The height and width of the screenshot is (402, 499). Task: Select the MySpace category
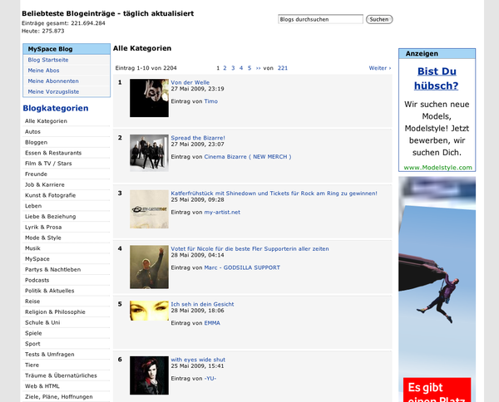[37, 259]
